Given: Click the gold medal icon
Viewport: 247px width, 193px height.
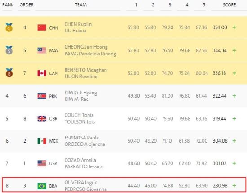Looking at the screenshot, I should coord(9,27).
